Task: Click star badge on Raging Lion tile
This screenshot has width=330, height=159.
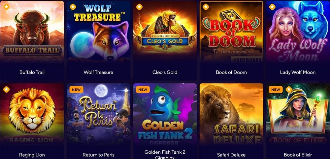Action: coord(6,89)
